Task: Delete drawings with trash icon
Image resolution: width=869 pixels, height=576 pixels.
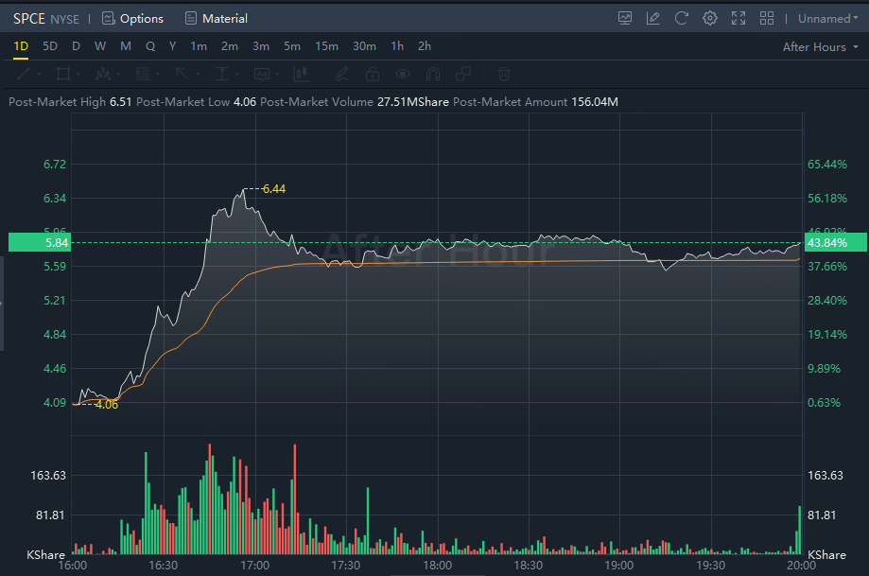Action: [x=504, y=74]
